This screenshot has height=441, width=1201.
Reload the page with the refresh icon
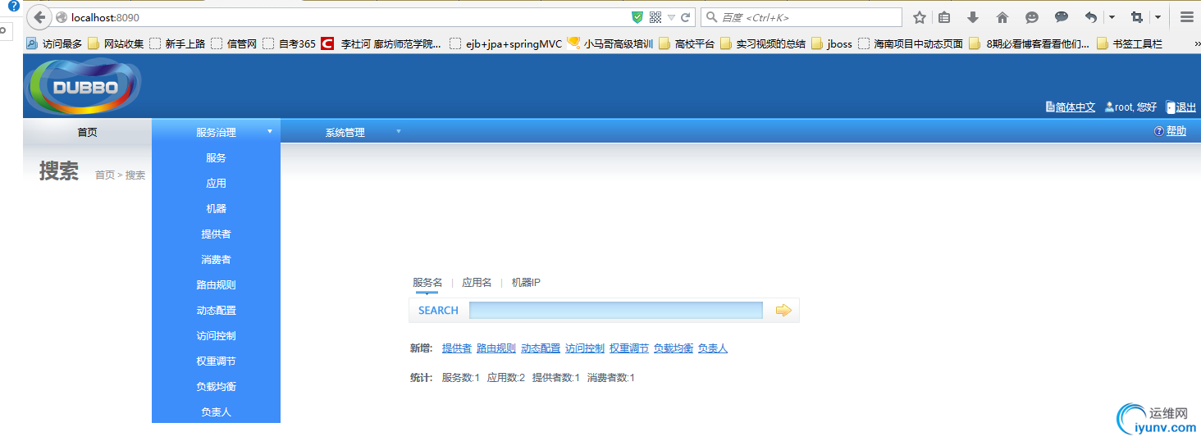pyautogui.click(x=685, y=17)
